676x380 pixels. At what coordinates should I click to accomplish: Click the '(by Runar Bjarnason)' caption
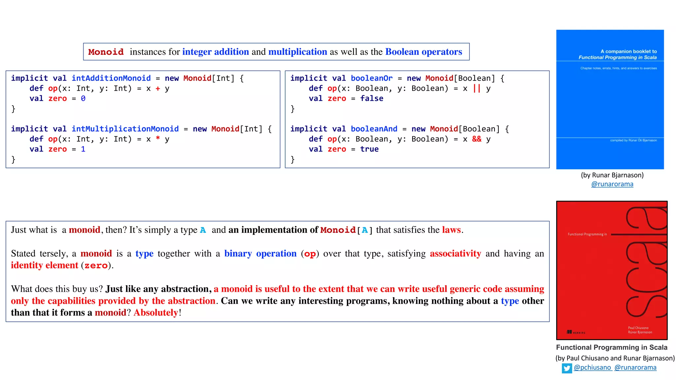[x=612, y=175]
